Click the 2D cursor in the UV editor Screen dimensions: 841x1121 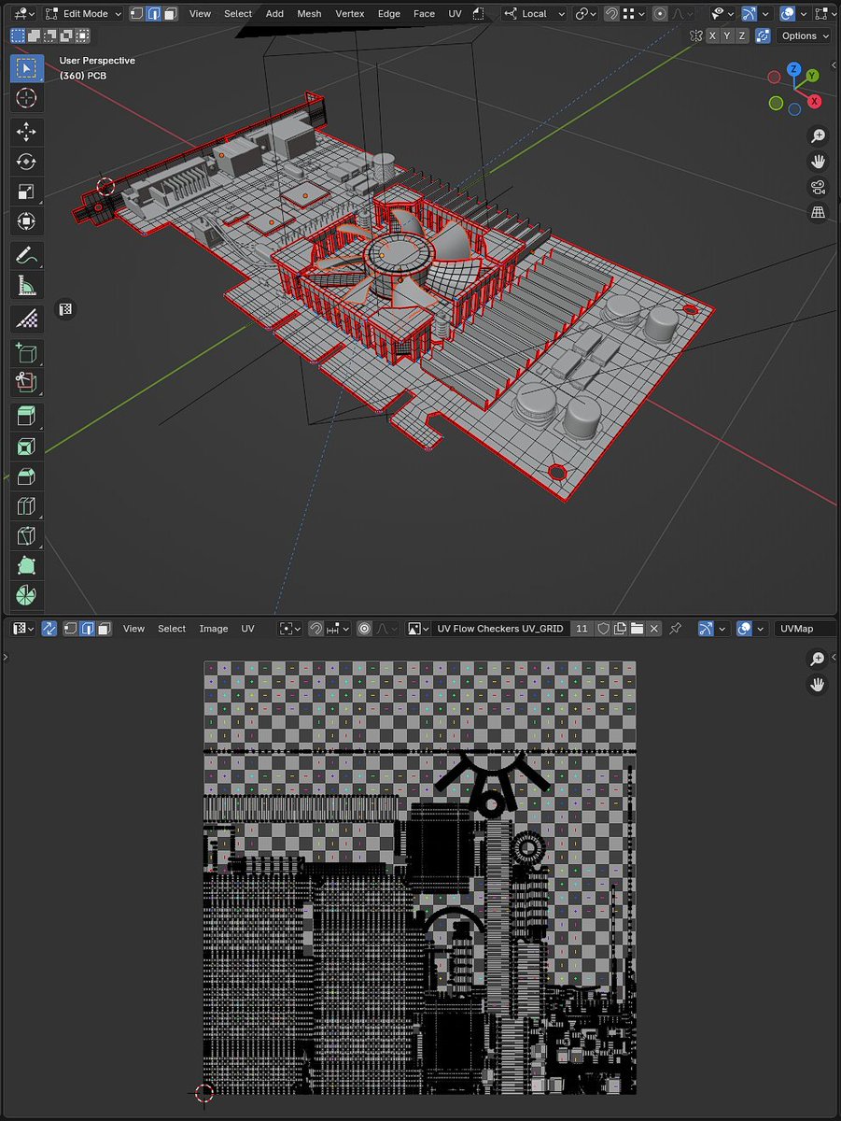pyautogui.click(x=204, y=1092)
